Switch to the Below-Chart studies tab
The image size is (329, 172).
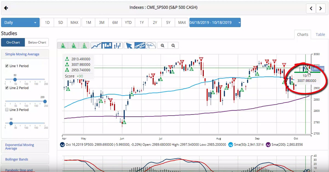(37, 42)
